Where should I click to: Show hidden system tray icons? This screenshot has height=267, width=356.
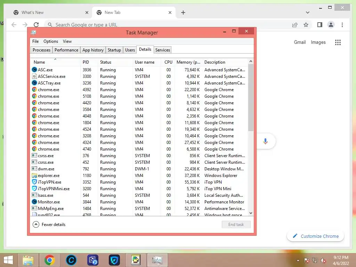point(298,260)
